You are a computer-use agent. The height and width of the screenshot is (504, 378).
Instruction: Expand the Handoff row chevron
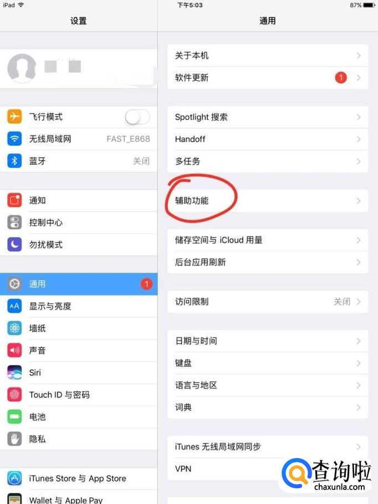click(x=359, y=139)
